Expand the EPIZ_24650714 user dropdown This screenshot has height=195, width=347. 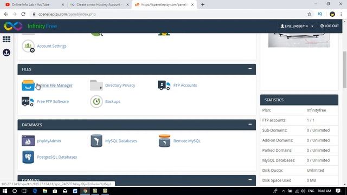(297, 26)
